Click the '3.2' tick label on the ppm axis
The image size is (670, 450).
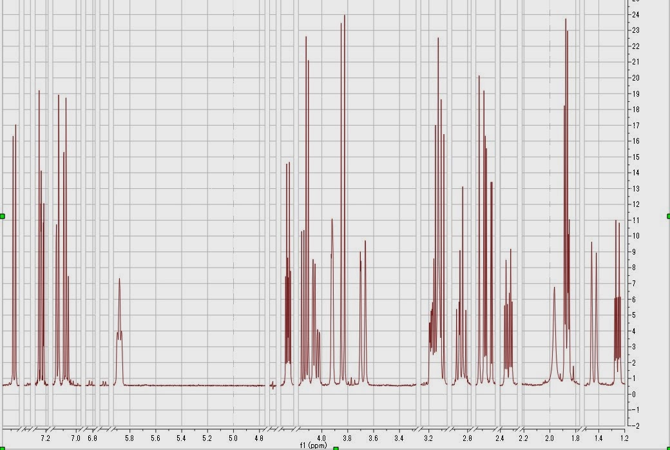click(428, 438)
